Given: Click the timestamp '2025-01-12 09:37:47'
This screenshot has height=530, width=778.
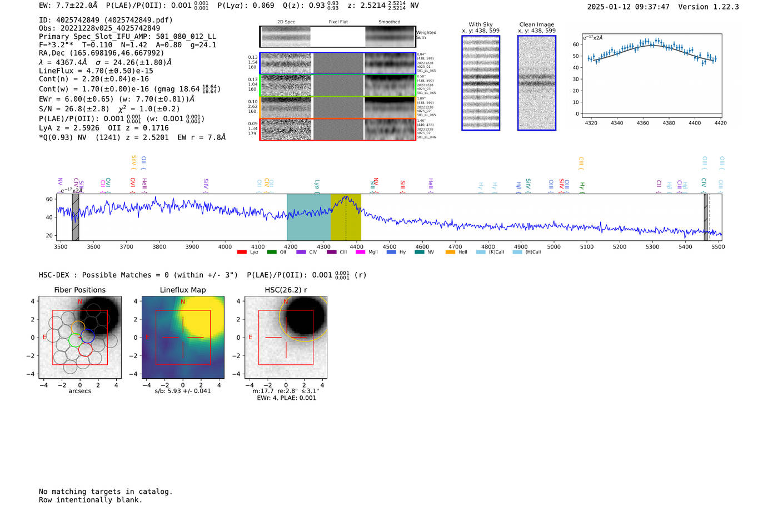Looking at the screenshot, I should pyautogui.click(x=628, y=7).
